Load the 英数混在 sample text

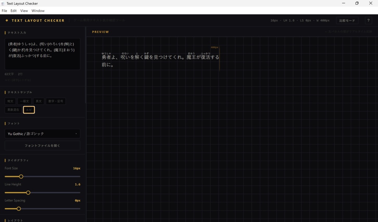pyautogui.click(x=13, y=110)
